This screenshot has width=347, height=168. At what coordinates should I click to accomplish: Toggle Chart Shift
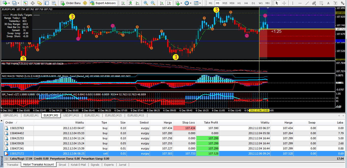tap(169, 3)
